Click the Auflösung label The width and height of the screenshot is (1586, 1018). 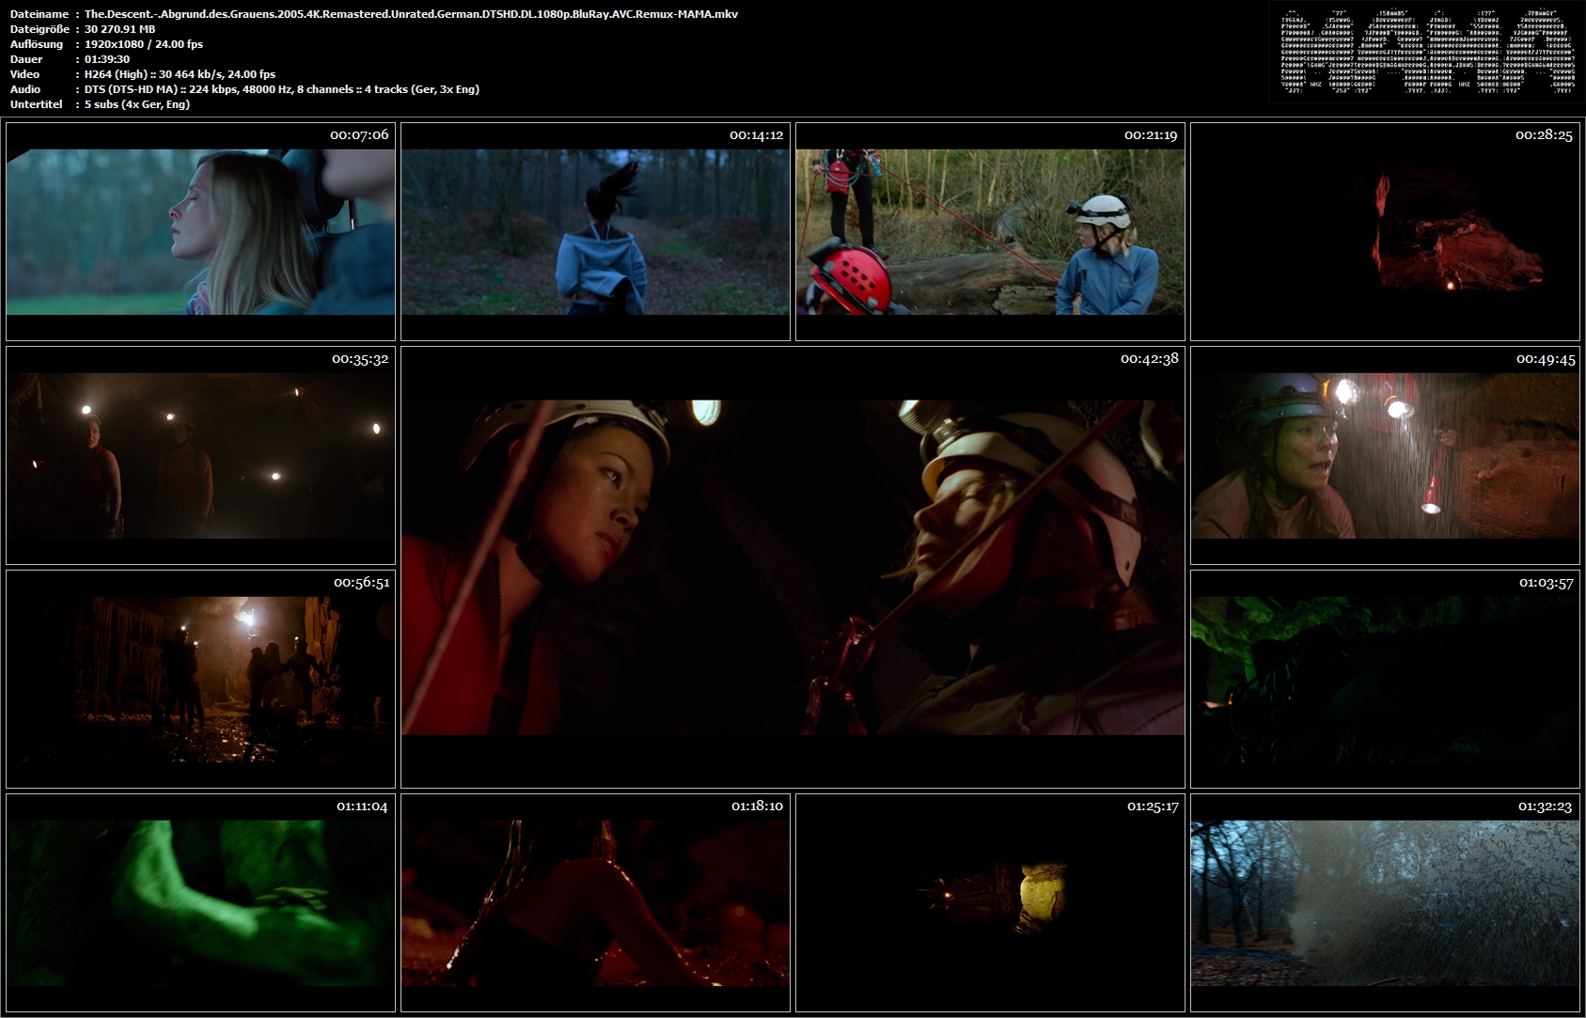pyautogui.click(x=37, y=44)
